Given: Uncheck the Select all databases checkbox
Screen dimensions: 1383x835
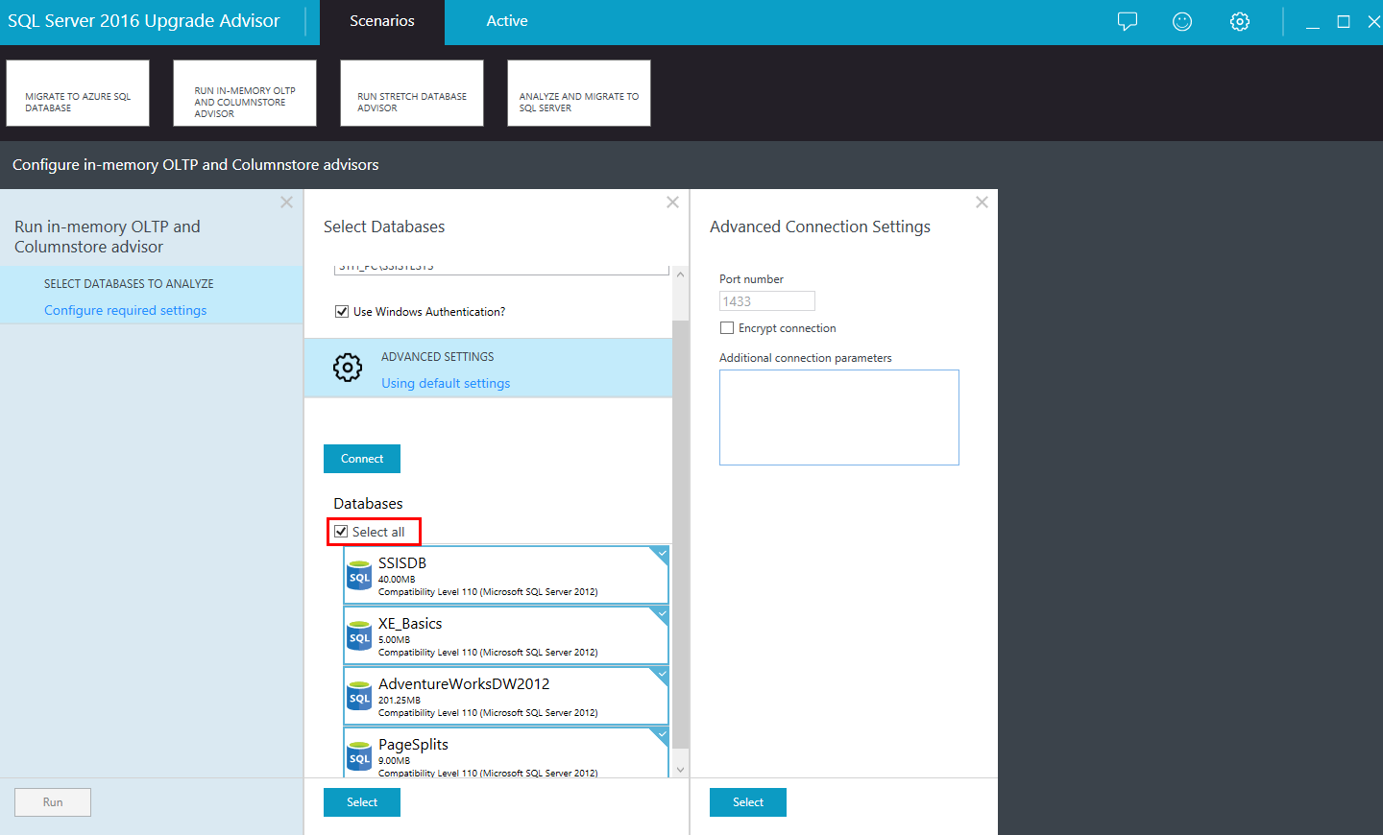Looking at the screenshot, I should (341, 532).
